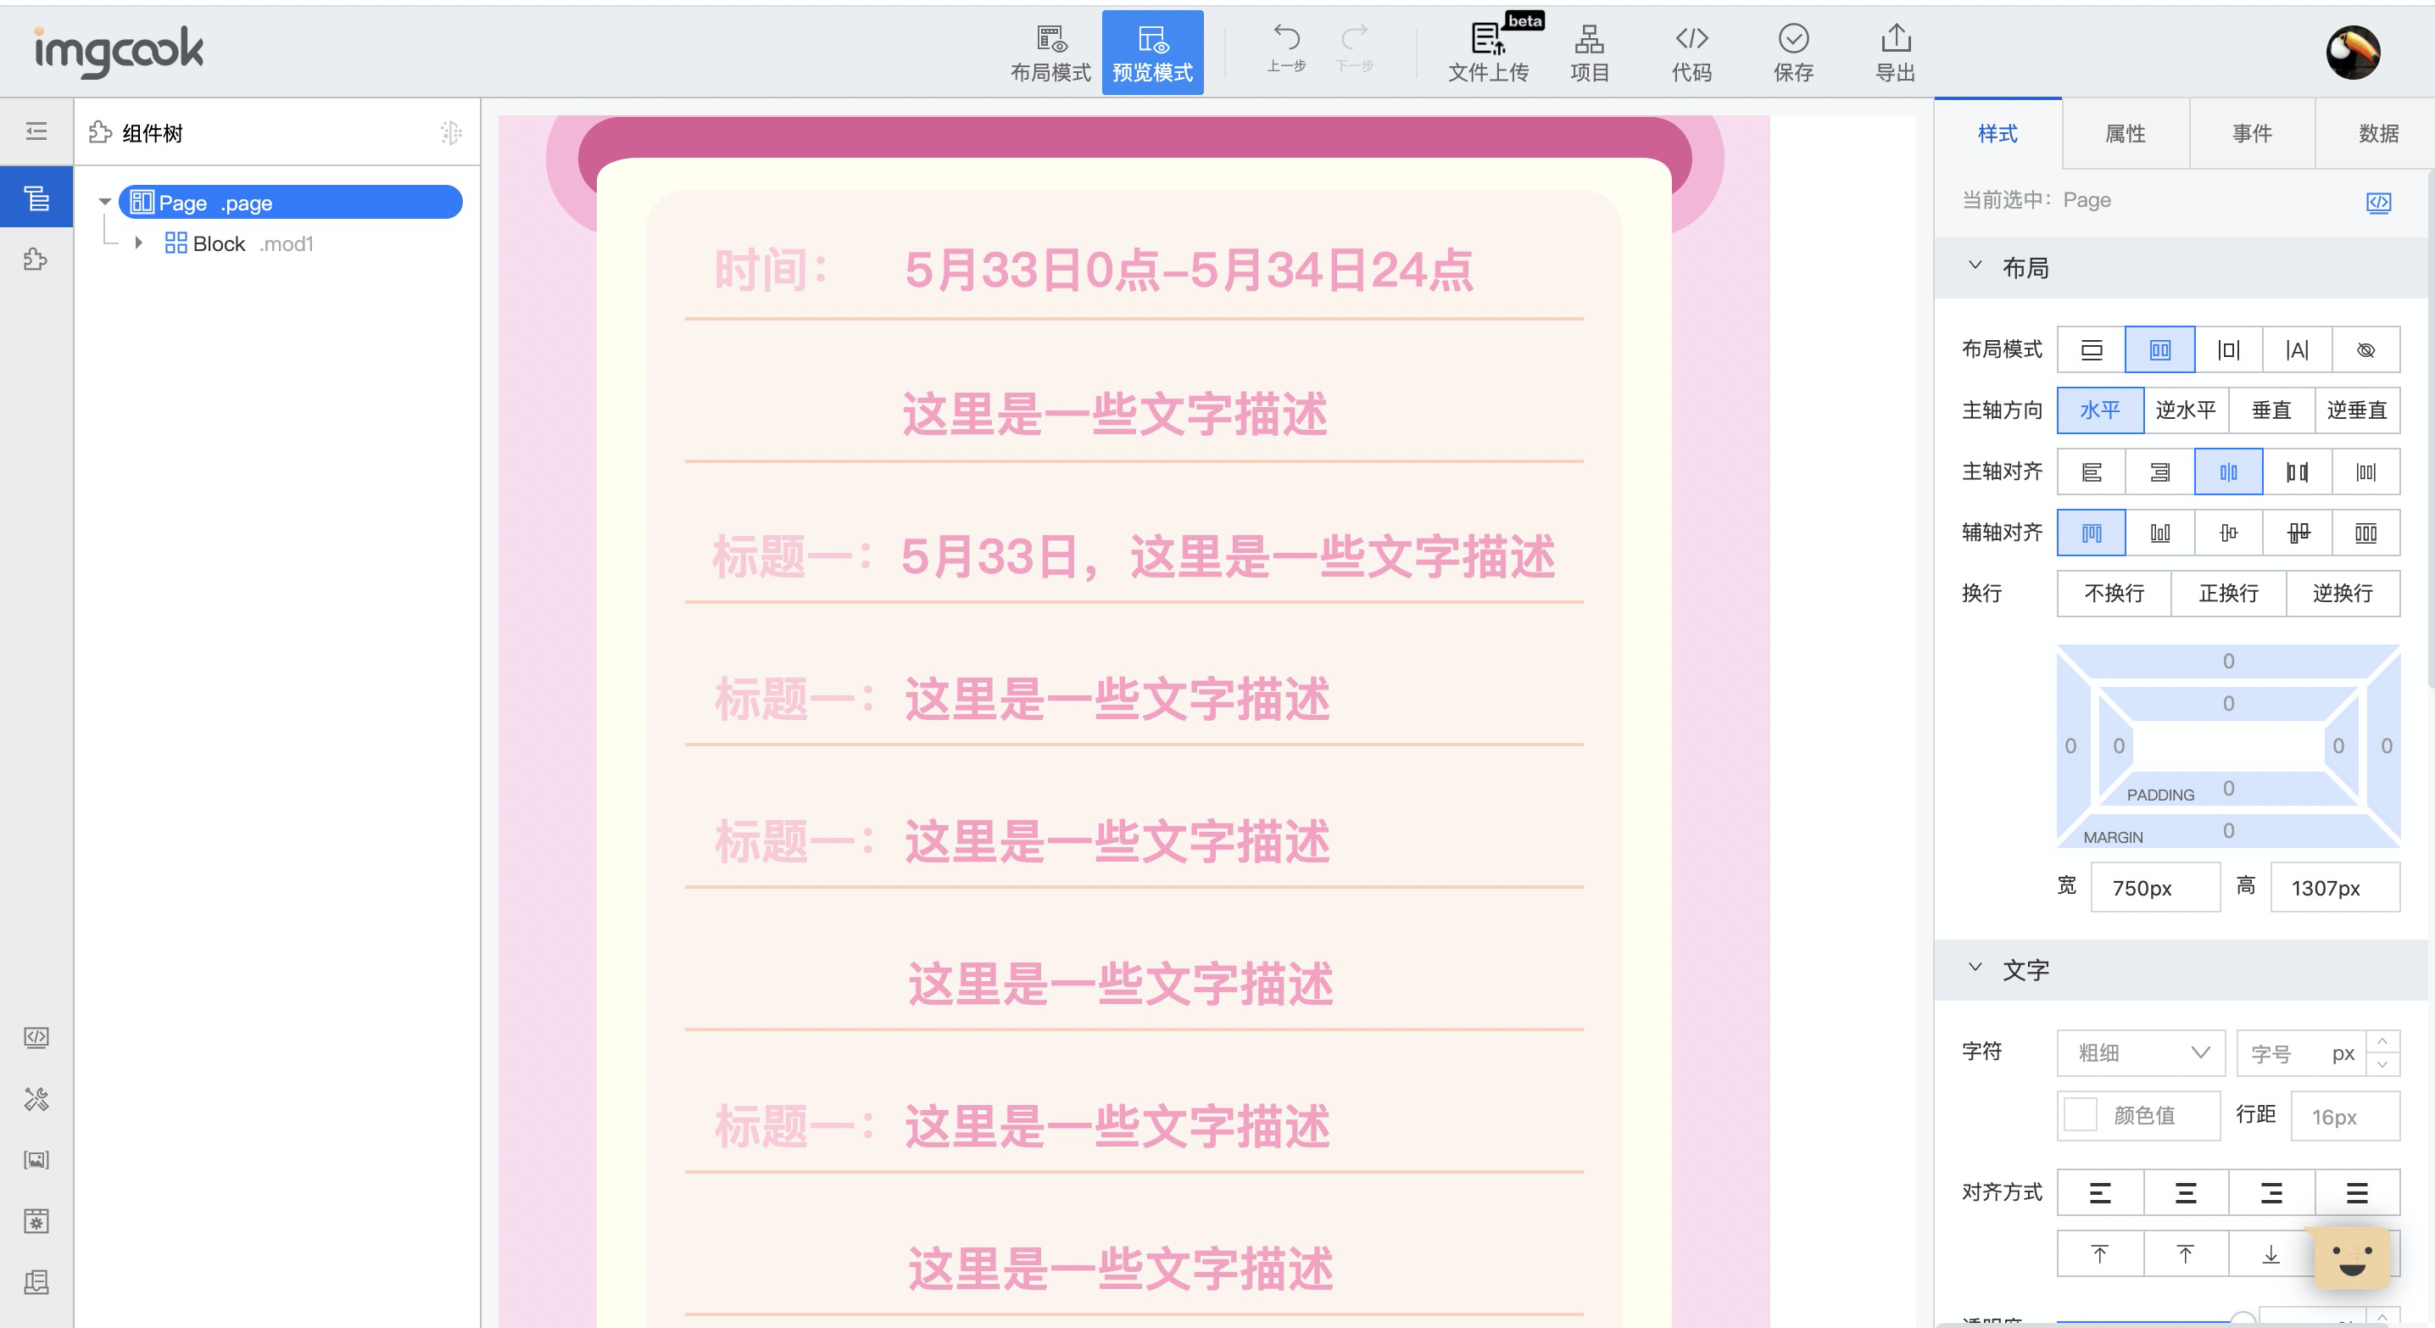Viewport: 2435px width, 1328px height.
Task: Save the design with 保存
Action: (x=1793, y=52)
